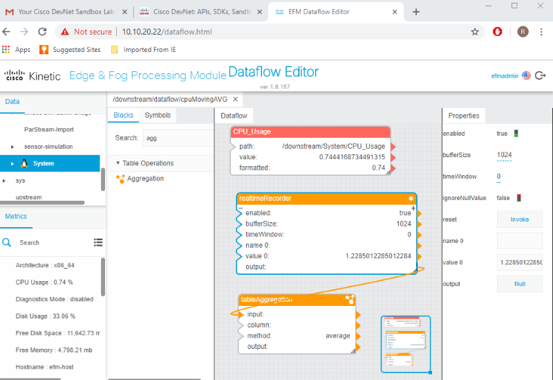Open the Chrome profile avatar R
The height and width of the screenshot is (380, 553).
523,32
